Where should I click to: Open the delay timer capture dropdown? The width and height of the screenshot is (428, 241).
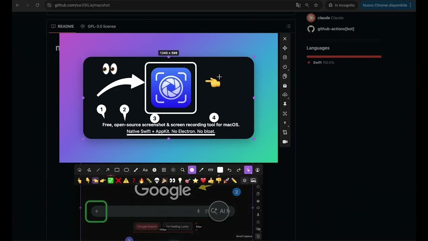(285, 67)
